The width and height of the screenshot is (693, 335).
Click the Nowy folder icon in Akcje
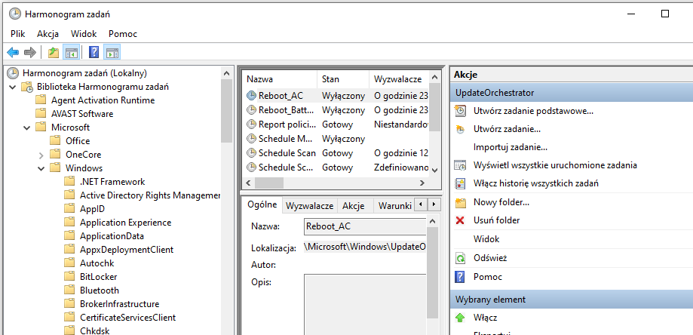click(x=461, y=203)
